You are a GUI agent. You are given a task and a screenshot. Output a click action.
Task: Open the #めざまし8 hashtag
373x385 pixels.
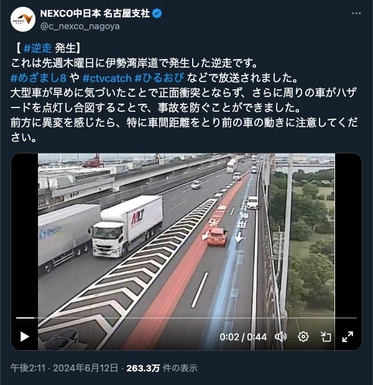pyautogui.click(x=39, y=78)
